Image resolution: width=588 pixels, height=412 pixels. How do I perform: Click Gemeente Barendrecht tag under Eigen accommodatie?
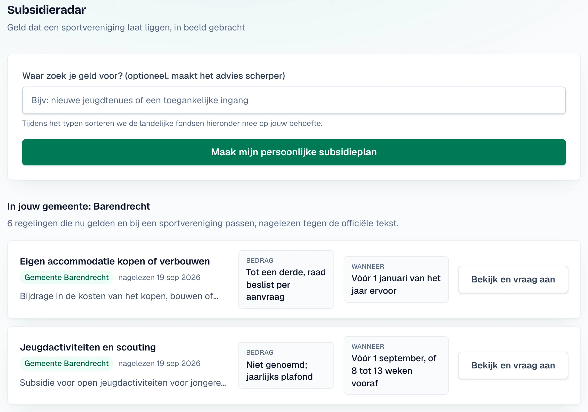(x=66, y=277)
